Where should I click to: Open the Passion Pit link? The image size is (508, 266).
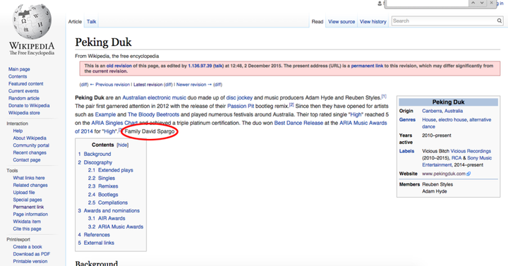coord(241,106)
